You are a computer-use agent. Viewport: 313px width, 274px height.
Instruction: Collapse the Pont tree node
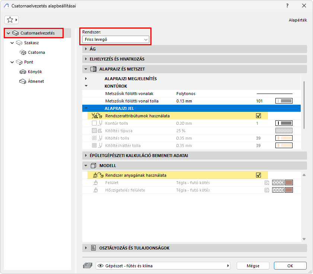pos(12,62)
